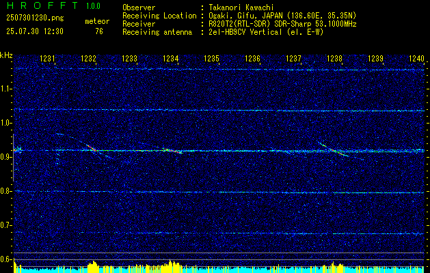Select the filename 2507301230.png

[35, 18]
